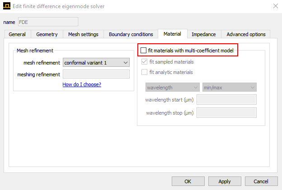Open the Geometry tab
Image resolution: width=282 pixels, height=190 pixels.
[x=47, y=34]
